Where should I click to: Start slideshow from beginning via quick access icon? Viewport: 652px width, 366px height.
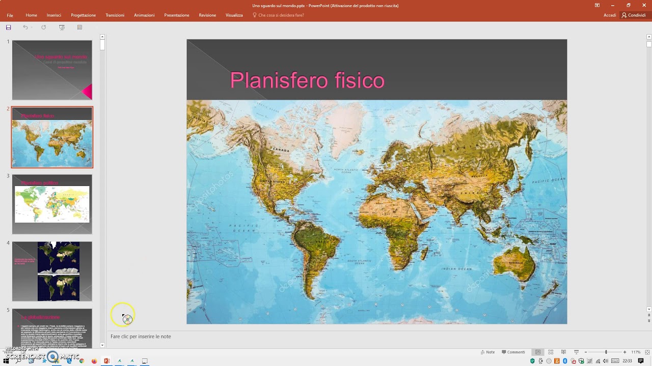click(62, 27)
